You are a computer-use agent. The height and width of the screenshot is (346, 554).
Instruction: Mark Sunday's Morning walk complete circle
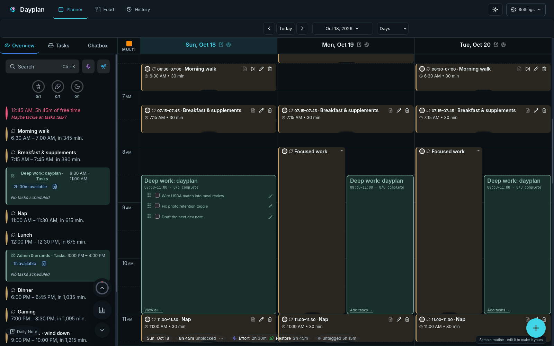pyautogui.click(x=148, y=69)
